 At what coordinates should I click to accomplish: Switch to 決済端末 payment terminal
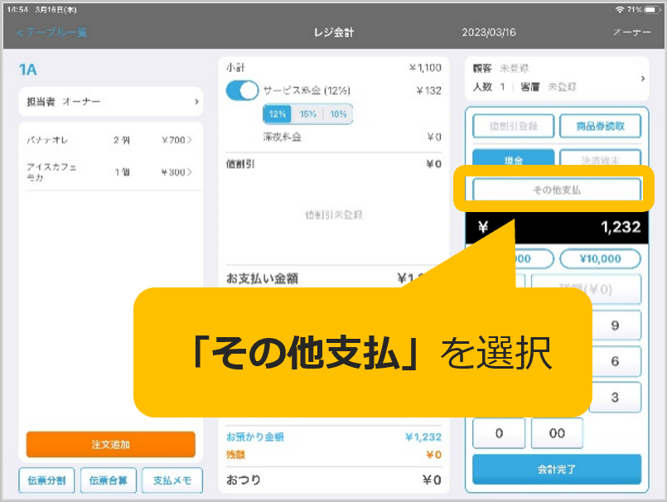600,159
